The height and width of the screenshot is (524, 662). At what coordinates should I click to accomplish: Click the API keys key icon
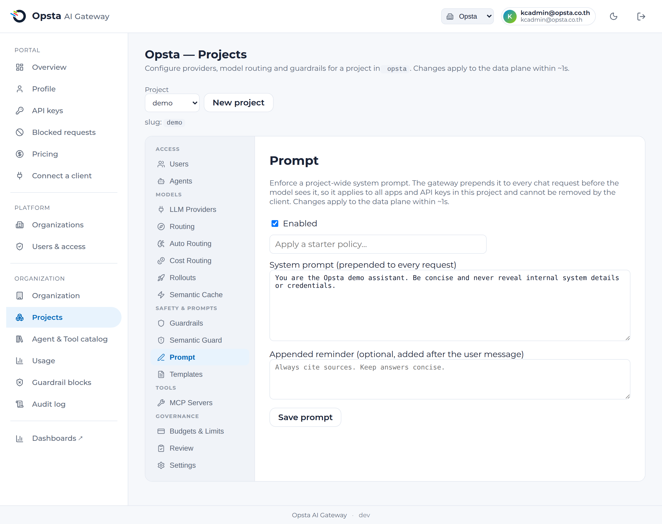(x=20, y=111)
